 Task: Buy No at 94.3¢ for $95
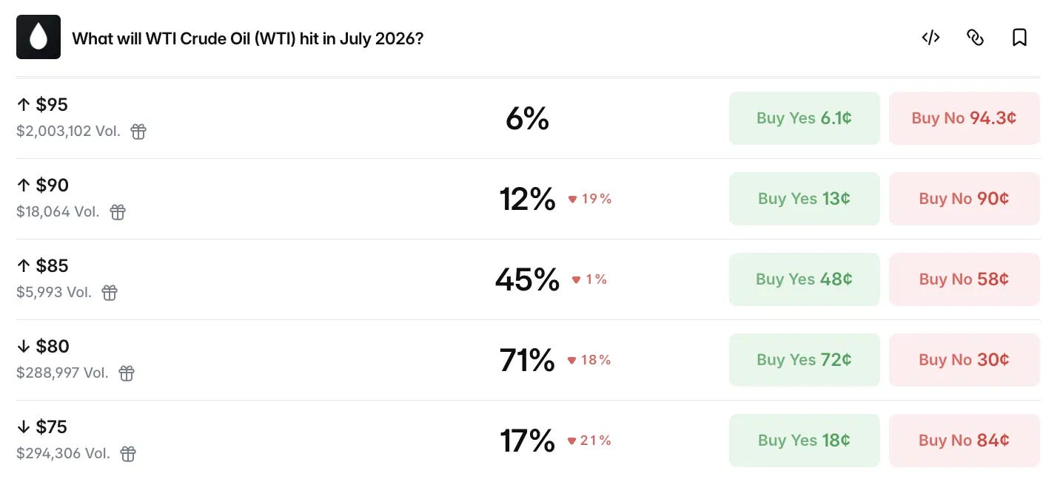coord(964,118)
